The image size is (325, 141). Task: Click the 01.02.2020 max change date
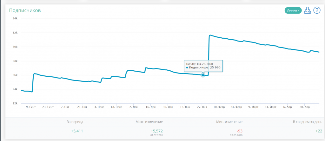point(156,135)
